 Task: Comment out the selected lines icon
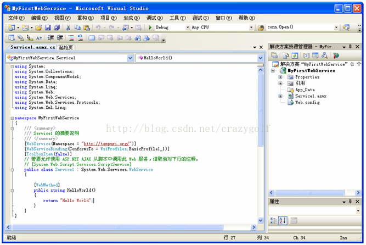(71, 38)
